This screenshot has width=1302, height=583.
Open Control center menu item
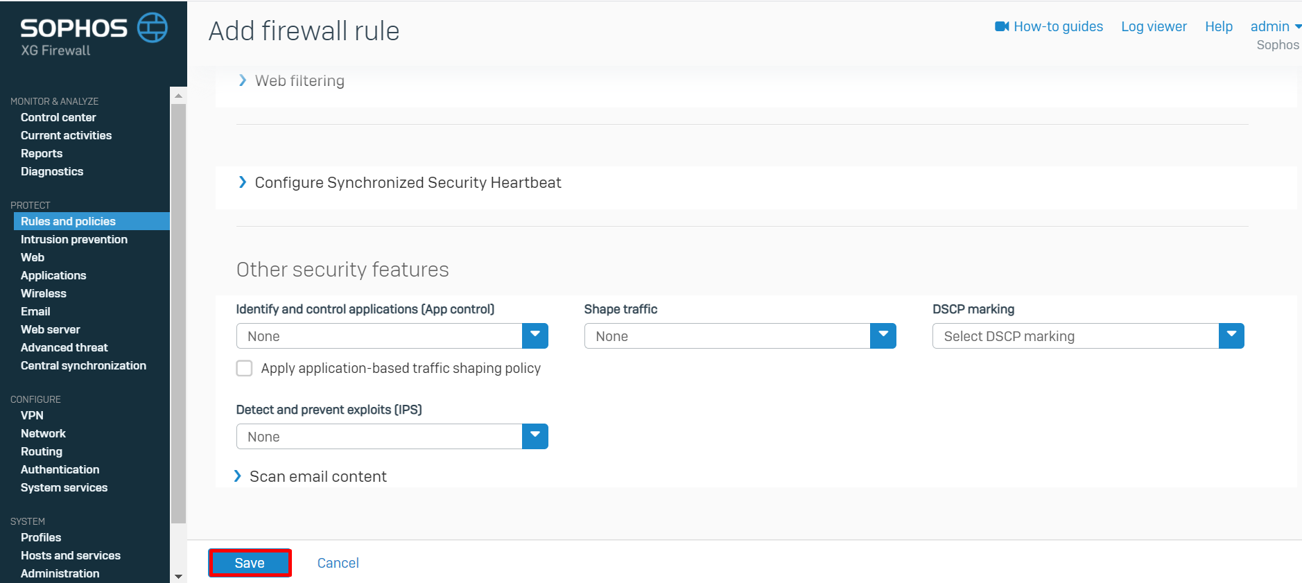coord(58,117)
